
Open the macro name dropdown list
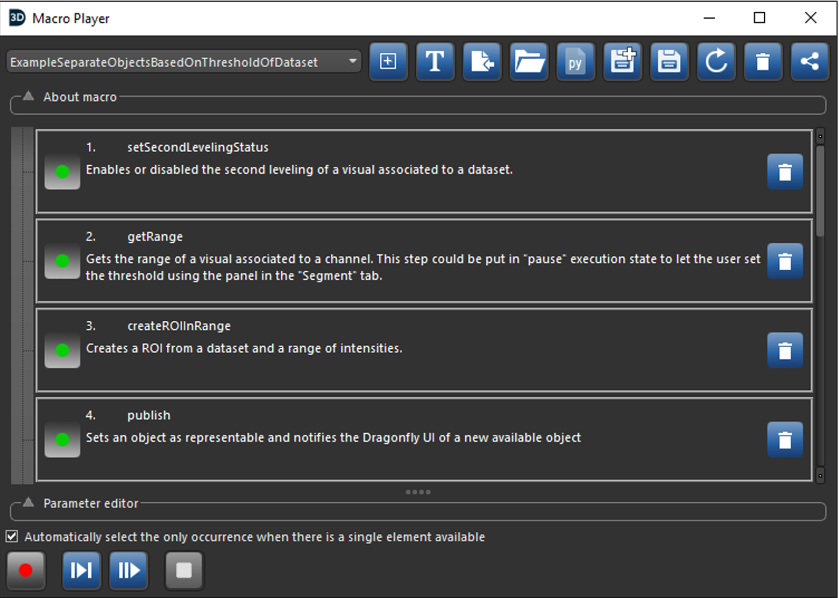[x=352, y=61]
